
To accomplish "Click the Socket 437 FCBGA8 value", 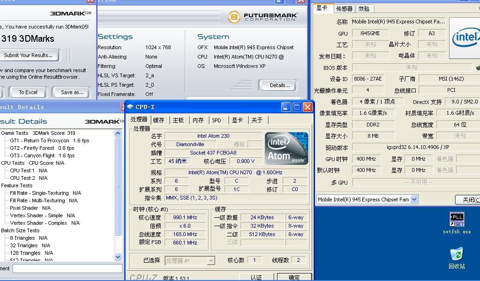I will 213,153.
